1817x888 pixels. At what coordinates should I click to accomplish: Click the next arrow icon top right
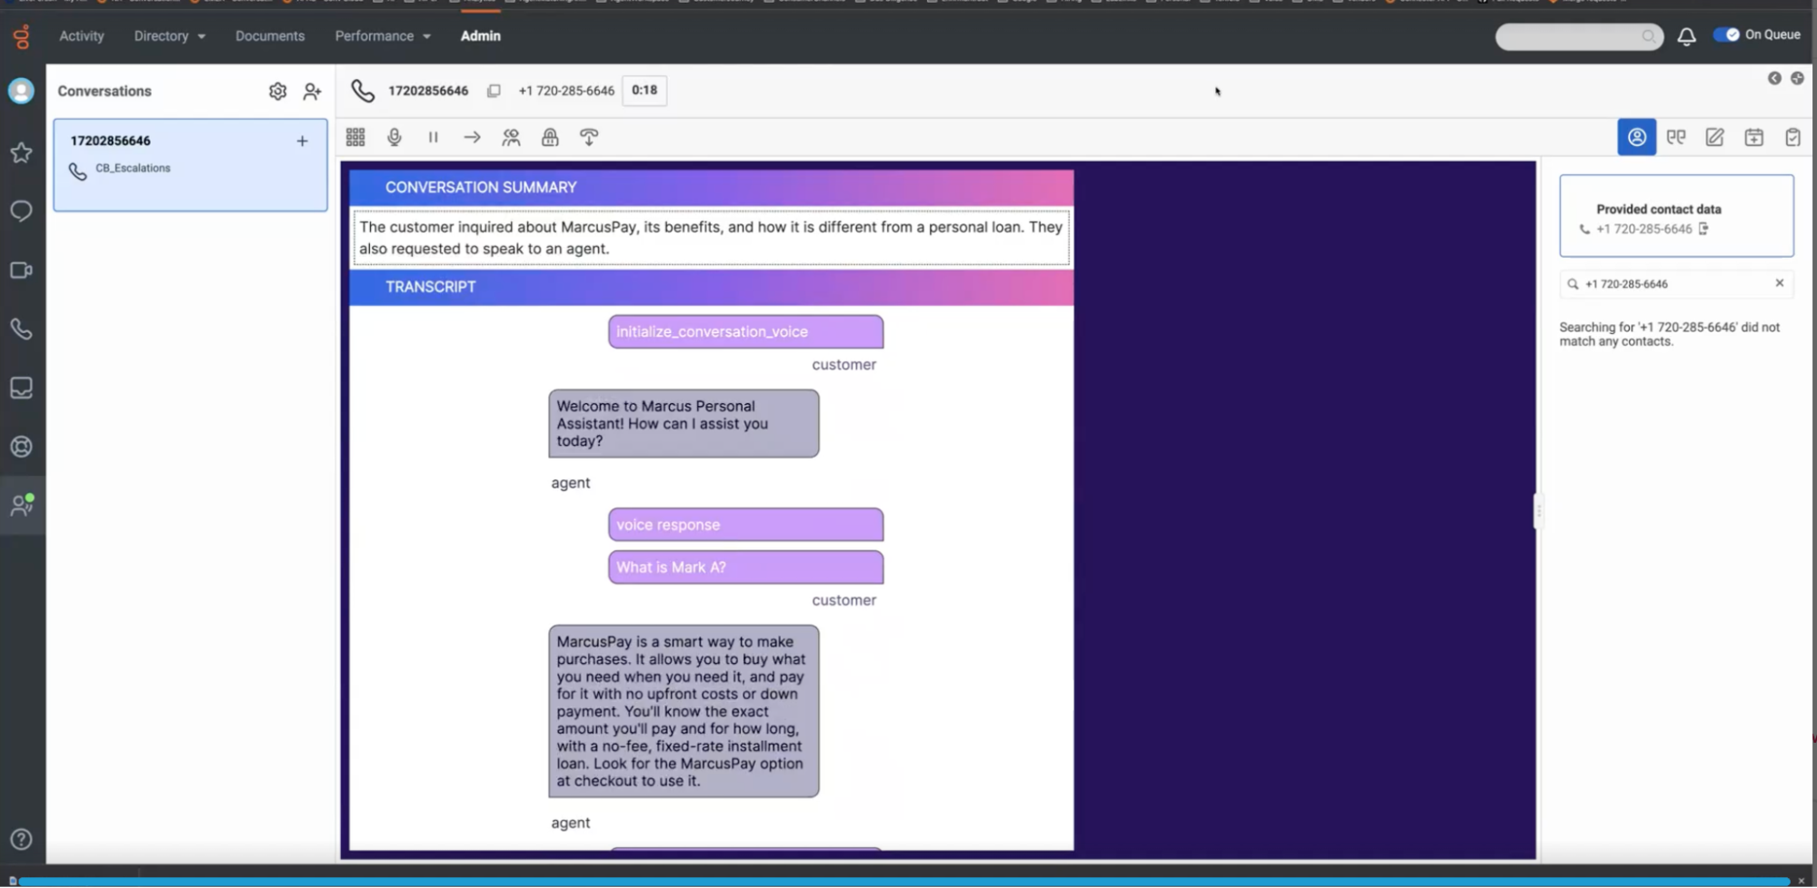tap(1797, 78)
